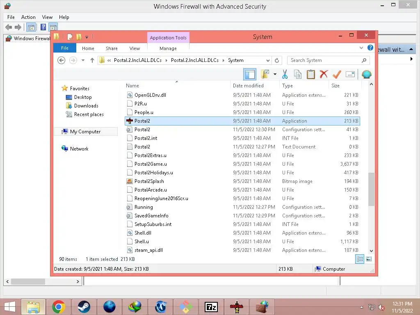Click Firewall show/hide console tree icon

tap(31, 27)
